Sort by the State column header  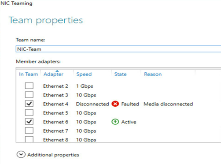pyautogui.click(x=120, y=74)
